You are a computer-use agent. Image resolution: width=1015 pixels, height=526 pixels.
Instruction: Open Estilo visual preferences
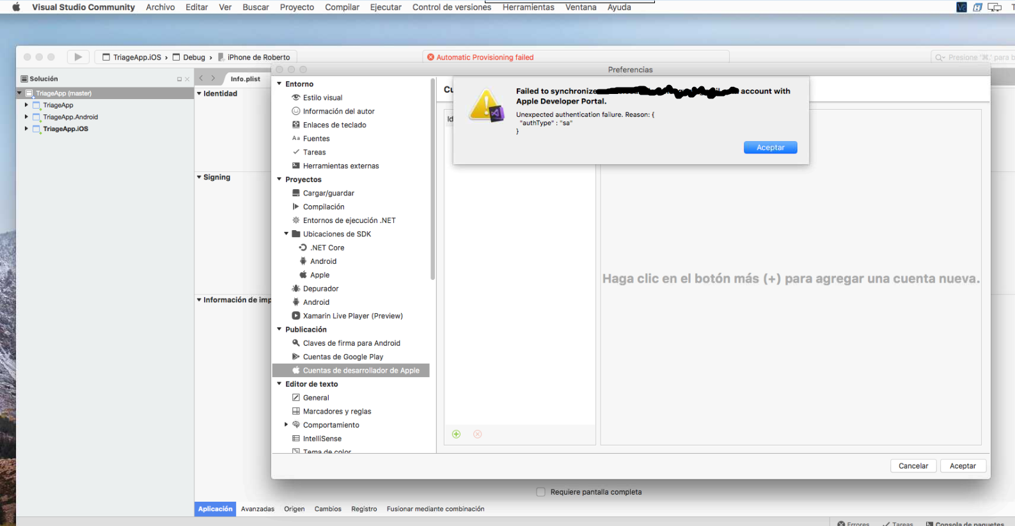(322, 98)
